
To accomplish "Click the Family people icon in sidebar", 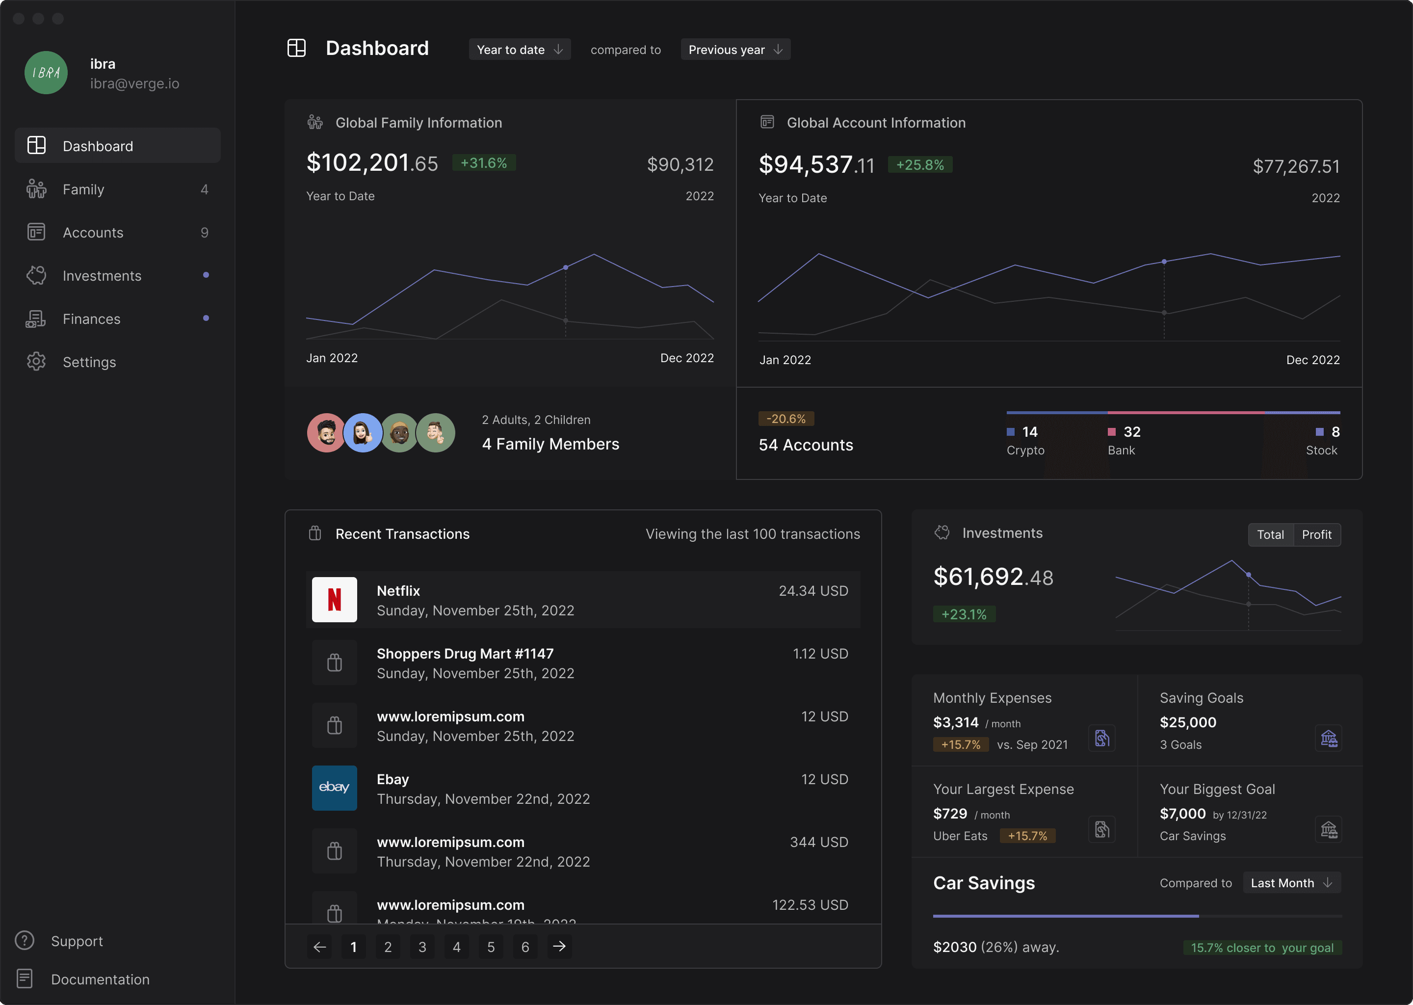I will tap(36, 189).
